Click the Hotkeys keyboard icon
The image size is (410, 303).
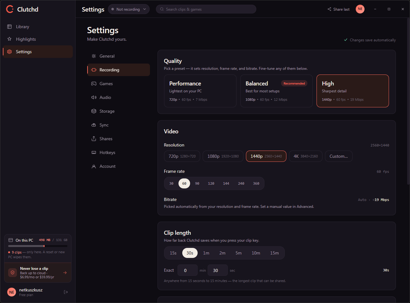pos(94,152)
